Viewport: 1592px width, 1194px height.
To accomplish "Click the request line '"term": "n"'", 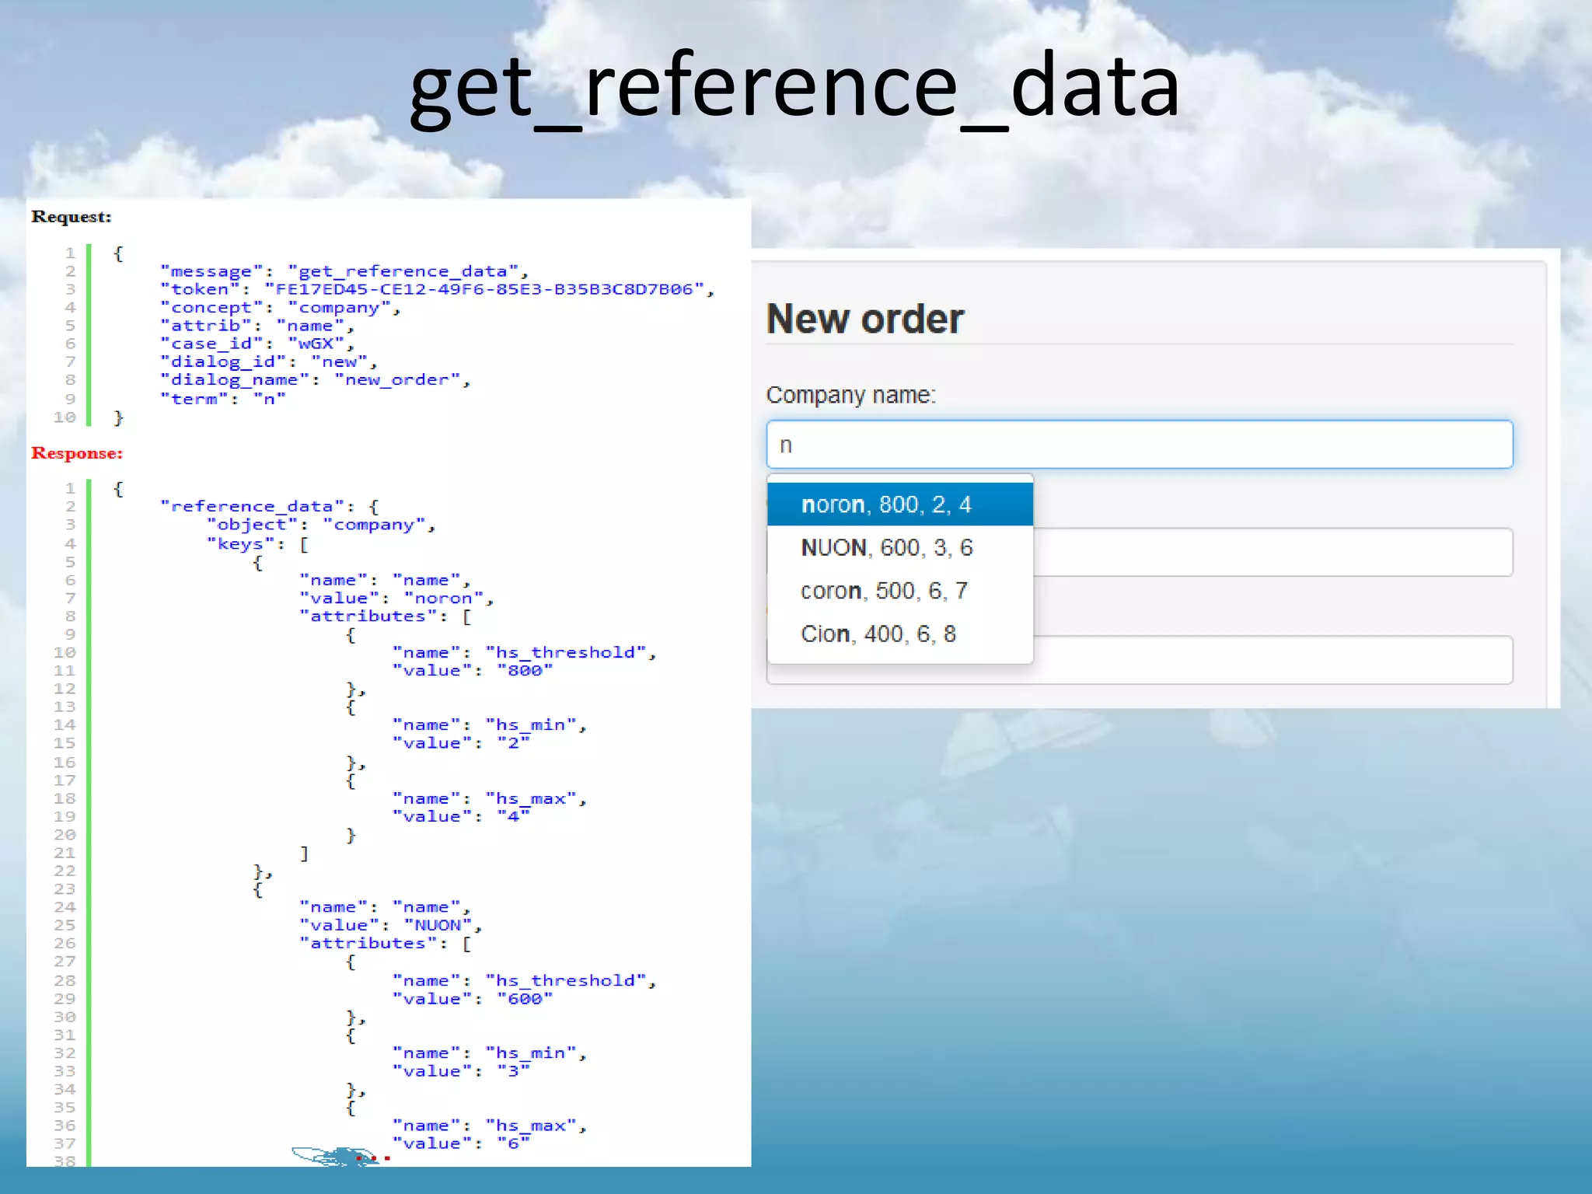I will tap(223, 399).
